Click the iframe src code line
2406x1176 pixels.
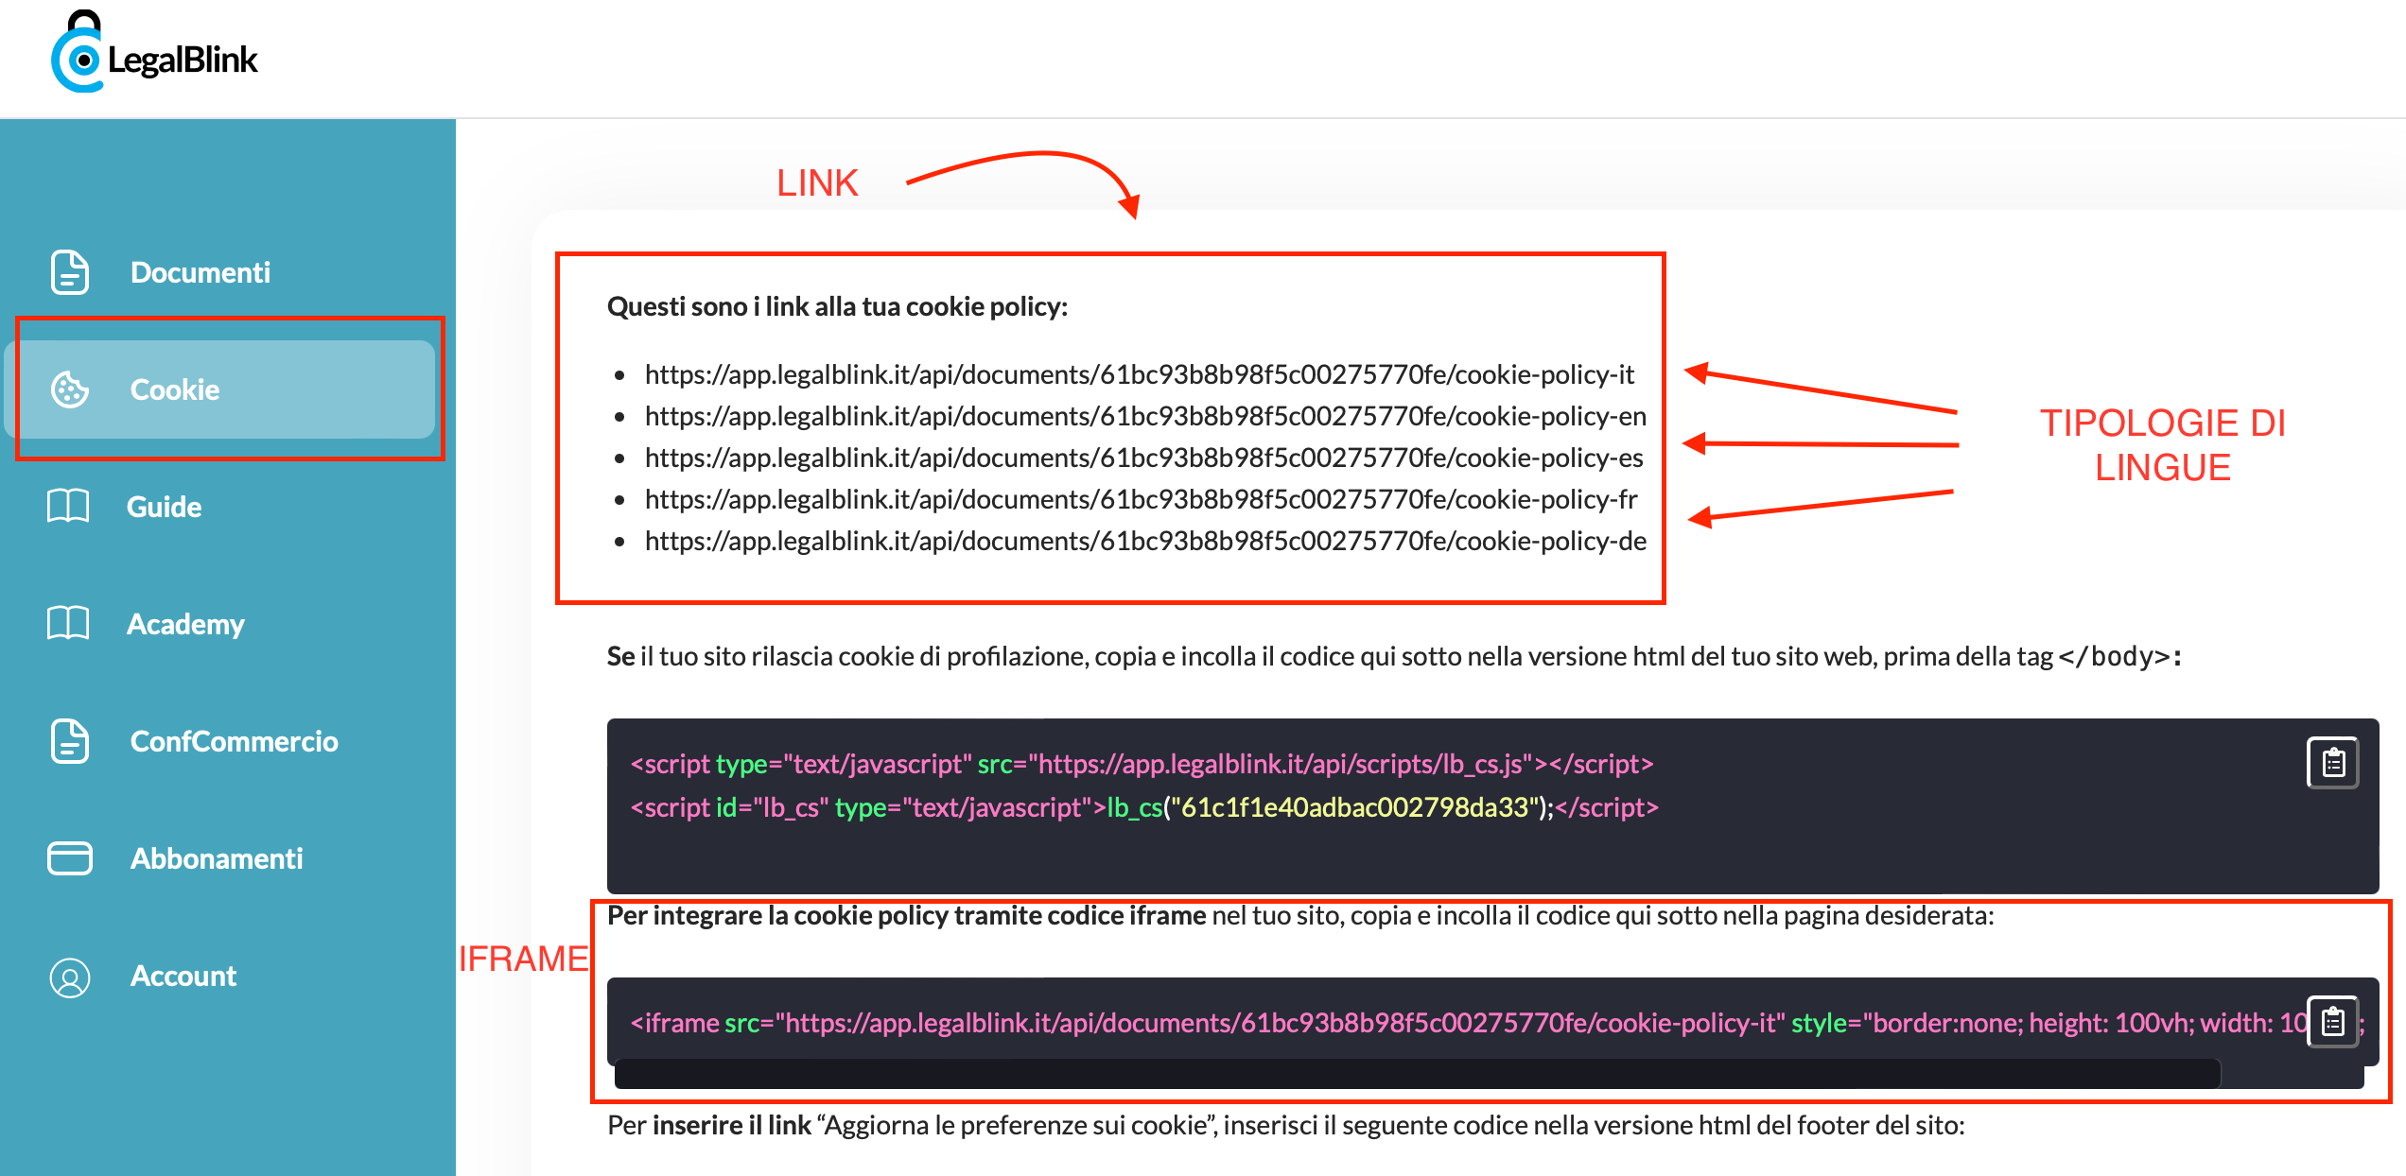pos(1468,1023)
